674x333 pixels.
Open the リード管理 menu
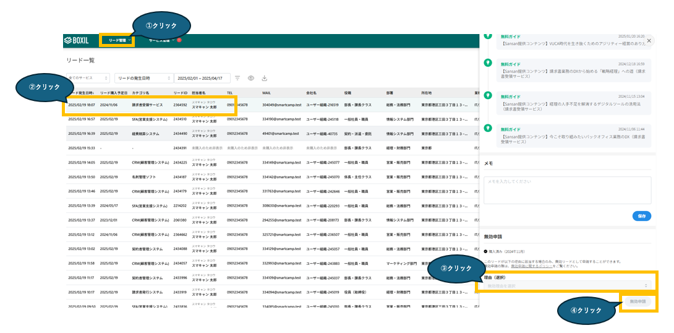117,40
